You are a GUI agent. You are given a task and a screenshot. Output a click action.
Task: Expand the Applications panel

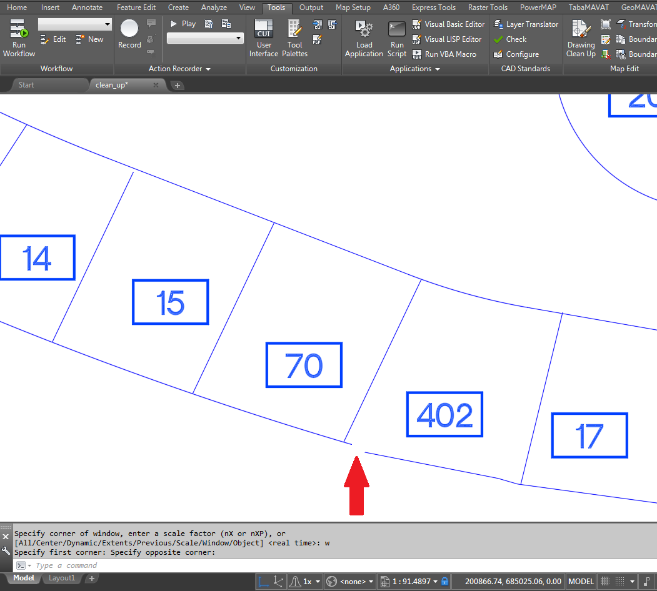[415, 69]
